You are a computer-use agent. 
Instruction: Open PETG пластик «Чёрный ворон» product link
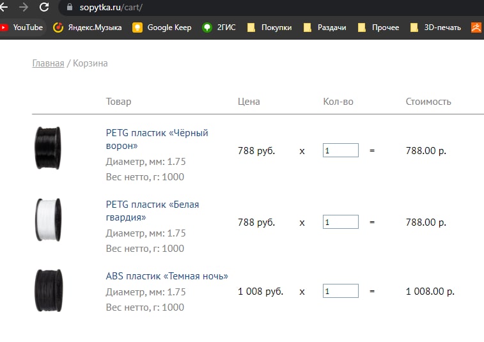(157, 139)
